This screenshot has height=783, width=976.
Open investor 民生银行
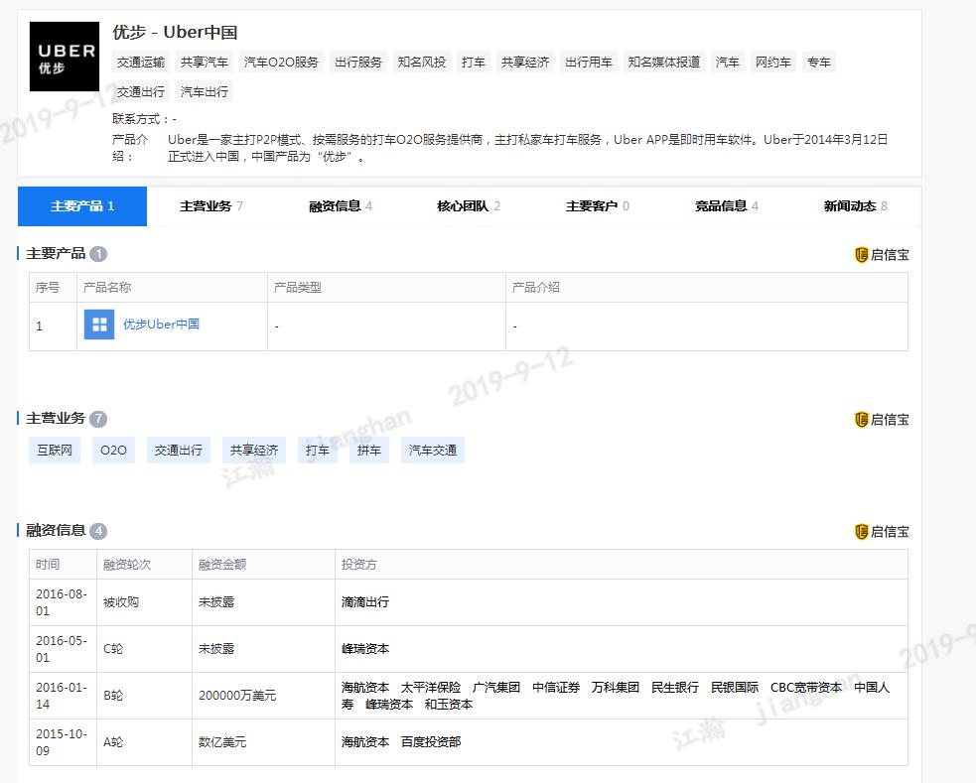tap(675, 687)
